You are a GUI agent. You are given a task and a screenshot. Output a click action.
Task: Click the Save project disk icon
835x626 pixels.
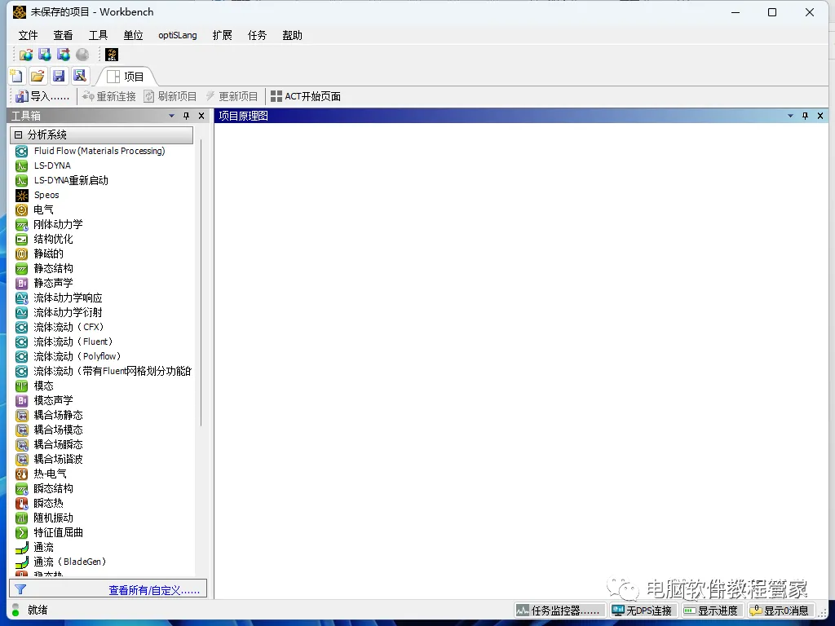click(59, 76)
